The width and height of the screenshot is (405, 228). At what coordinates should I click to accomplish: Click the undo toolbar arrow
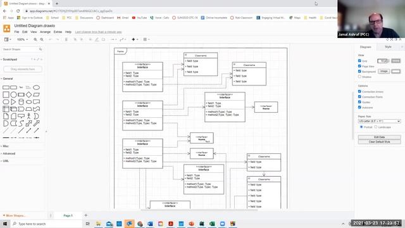point(50,39)
